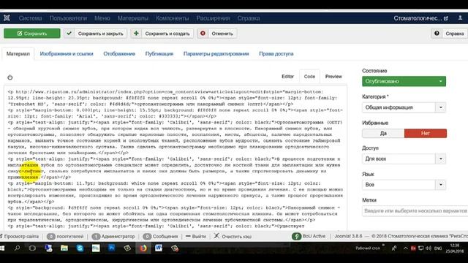The width and height of the screenshot is (468, 263).
Task: Open File Explorer from the taskbar
Action: [64, 248]
